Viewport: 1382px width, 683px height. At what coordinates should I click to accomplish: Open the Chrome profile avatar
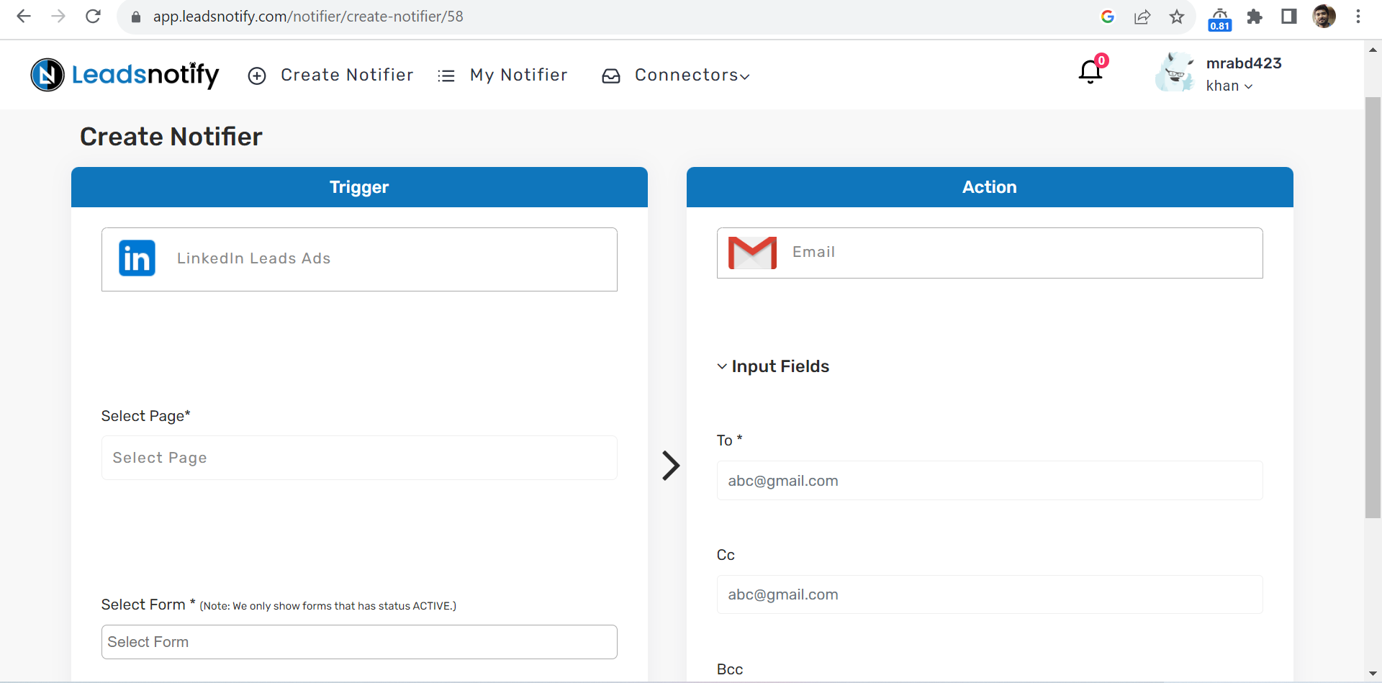1324,16
